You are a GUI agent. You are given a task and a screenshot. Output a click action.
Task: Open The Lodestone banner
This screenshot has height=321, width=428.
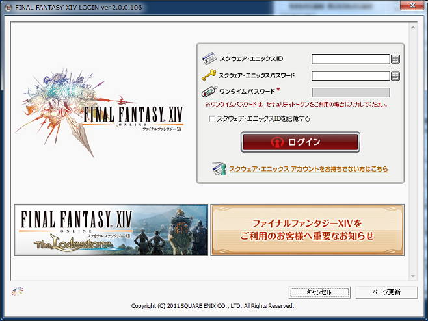tap(111, 230)
